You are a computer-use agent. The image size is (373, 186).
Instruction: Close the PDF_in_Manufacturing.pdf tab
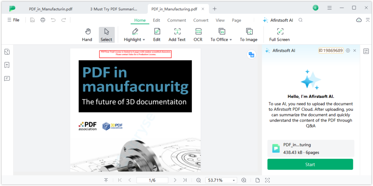pos(203,9)
